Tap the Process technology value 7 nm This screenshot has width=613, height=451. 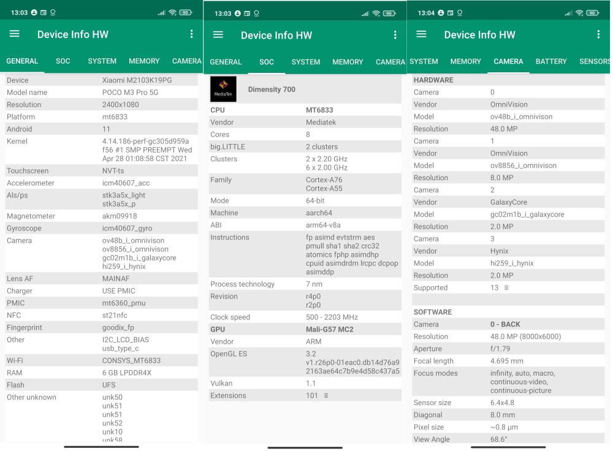point(314,284)
